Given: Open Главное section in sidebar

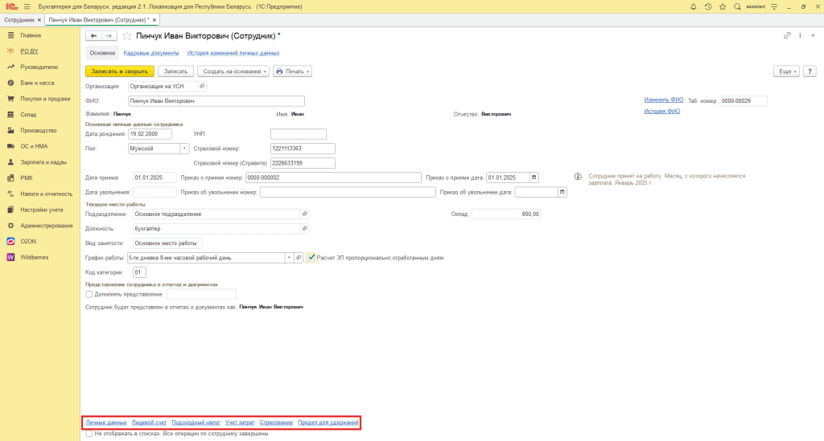Looking at the screenshot, I should (31, 35).
